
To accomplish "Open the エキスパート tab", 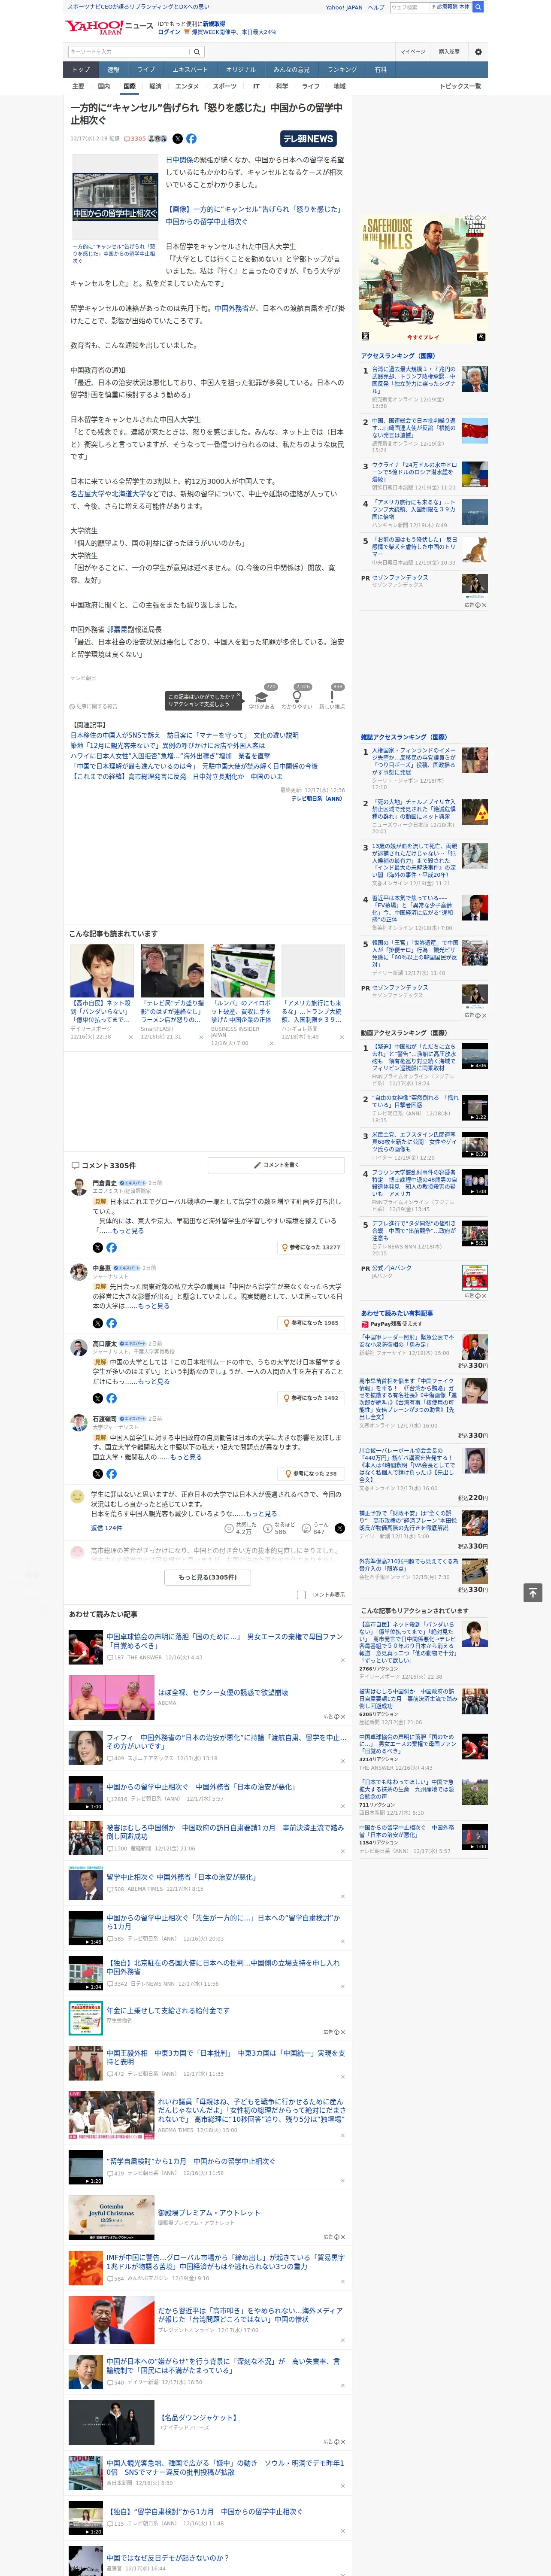I will 190,70.
